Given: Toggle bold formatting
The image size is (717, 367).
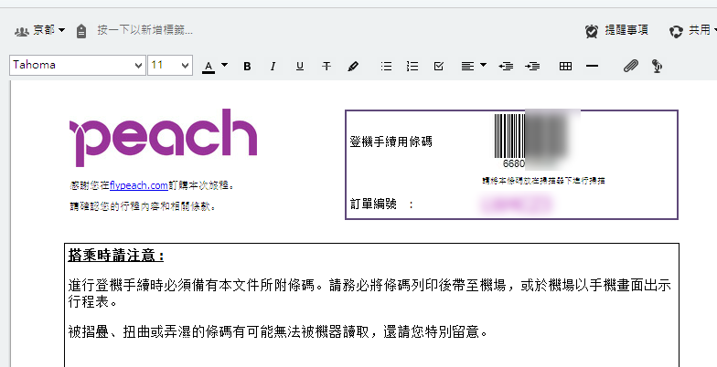Looking at the screenshot, I should (247, 67).
